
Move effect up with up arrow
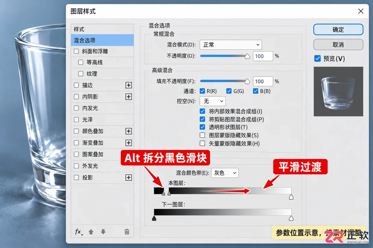91,232
